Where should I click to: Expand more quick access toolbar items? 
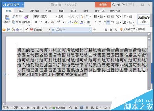[x=21, y=30]
